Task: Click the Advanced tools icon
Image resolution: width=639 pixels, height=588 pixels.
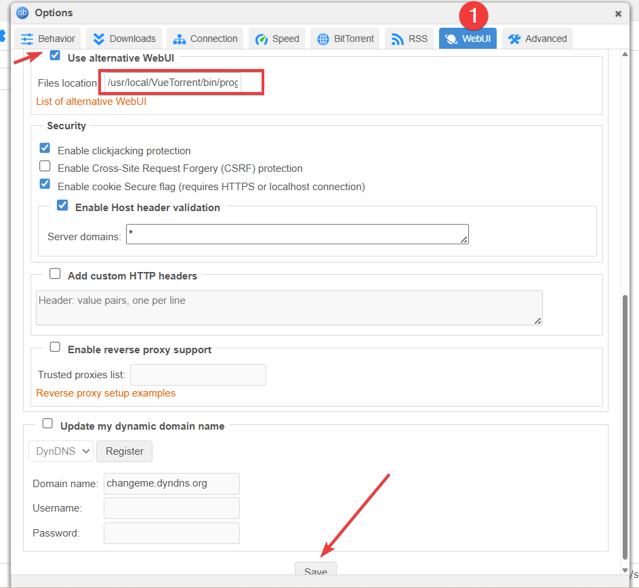Action: coord(514,39)
